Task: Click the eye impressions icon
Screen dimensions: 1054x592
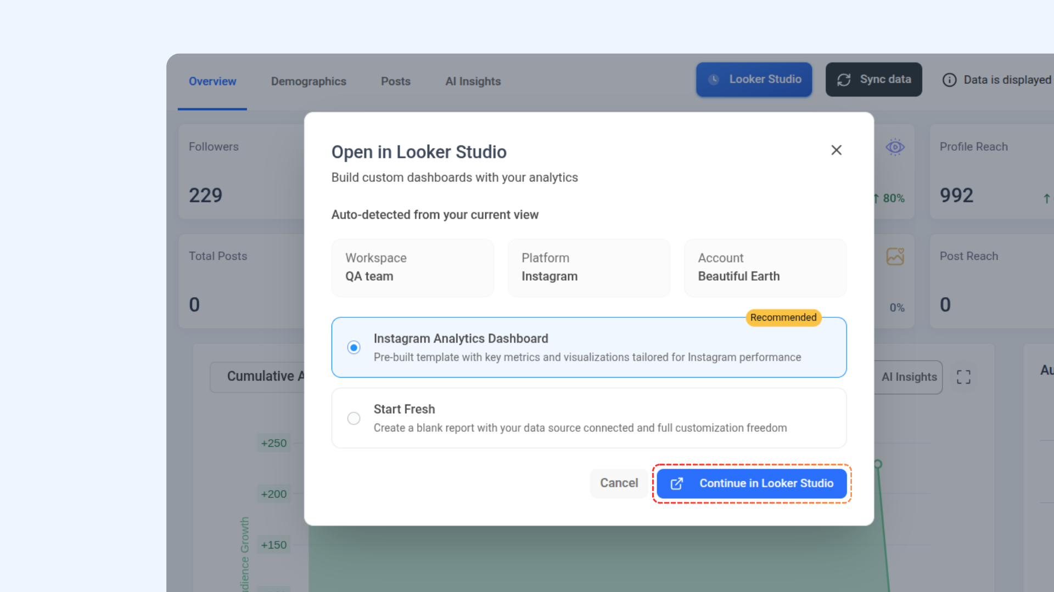Action: 895,147
